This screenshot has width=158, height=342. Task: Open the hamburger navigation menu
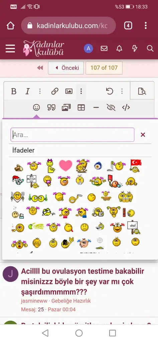tap(10, 48)
